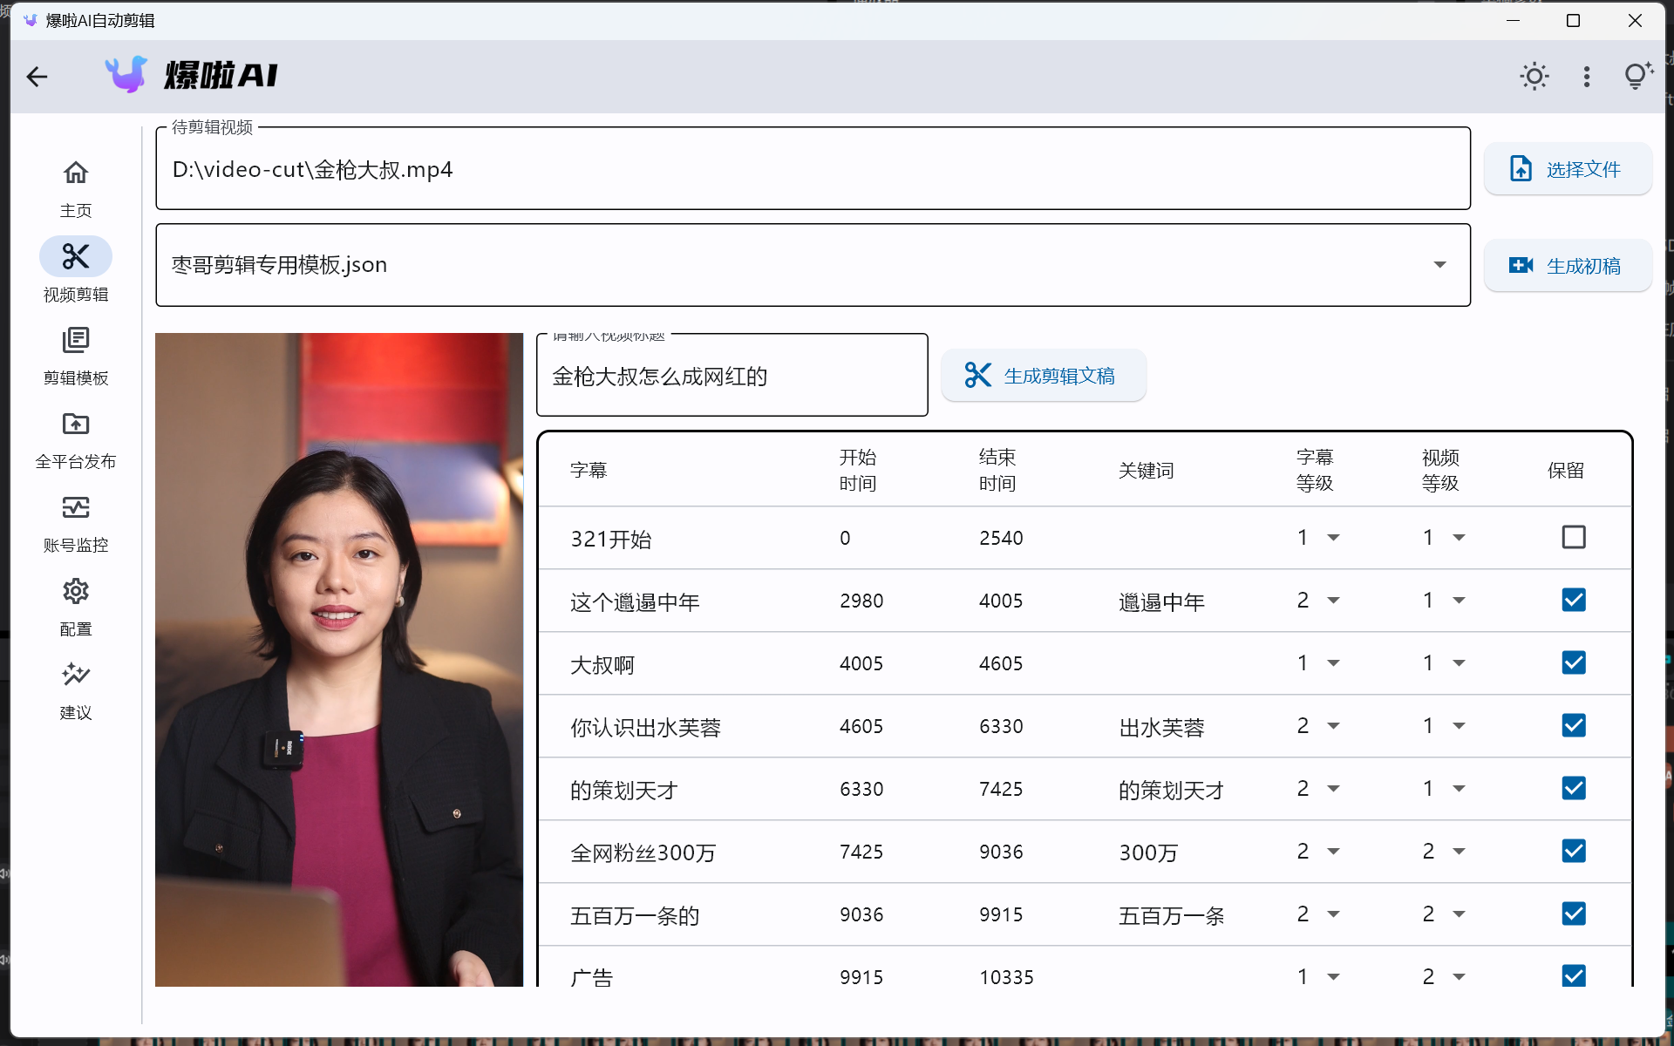Uncheck 保留 for 这个邋遢中年
The image size is (1674, 1046).
pyautogui.click(x=1574, y=600)
